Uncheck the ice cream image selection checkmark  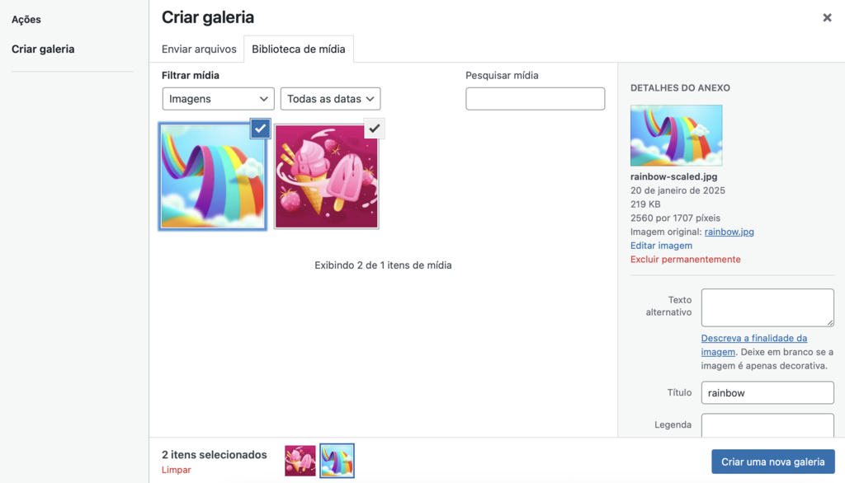(374, 129)
